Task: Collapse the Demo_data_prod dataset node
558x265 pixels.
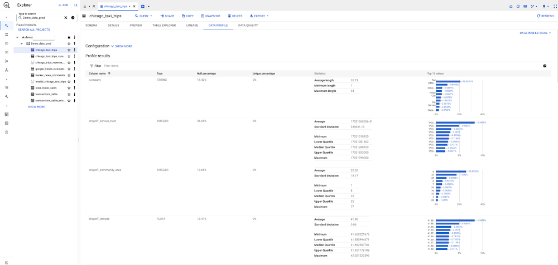Action: (x=22, y=43)
